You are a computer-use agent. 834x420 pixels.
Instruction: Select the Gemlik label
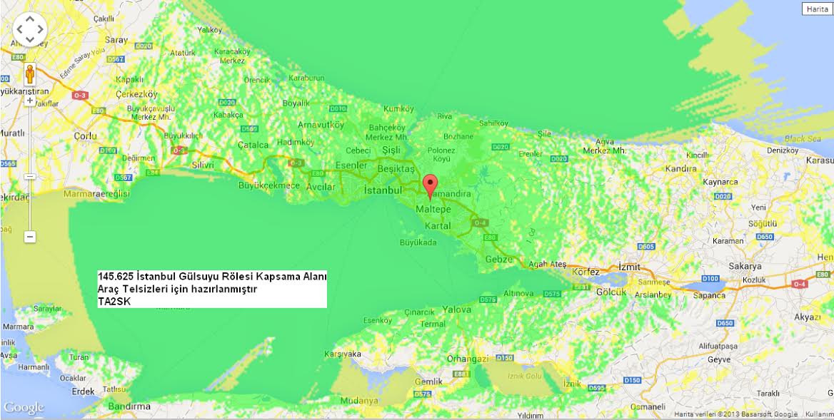428,381
